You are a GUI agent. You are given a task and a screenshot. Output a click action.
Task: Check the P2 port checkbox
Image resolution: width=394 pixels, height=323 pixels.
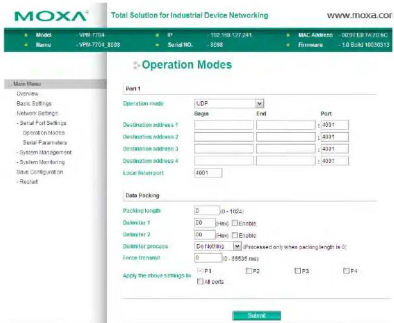(249, 270)
